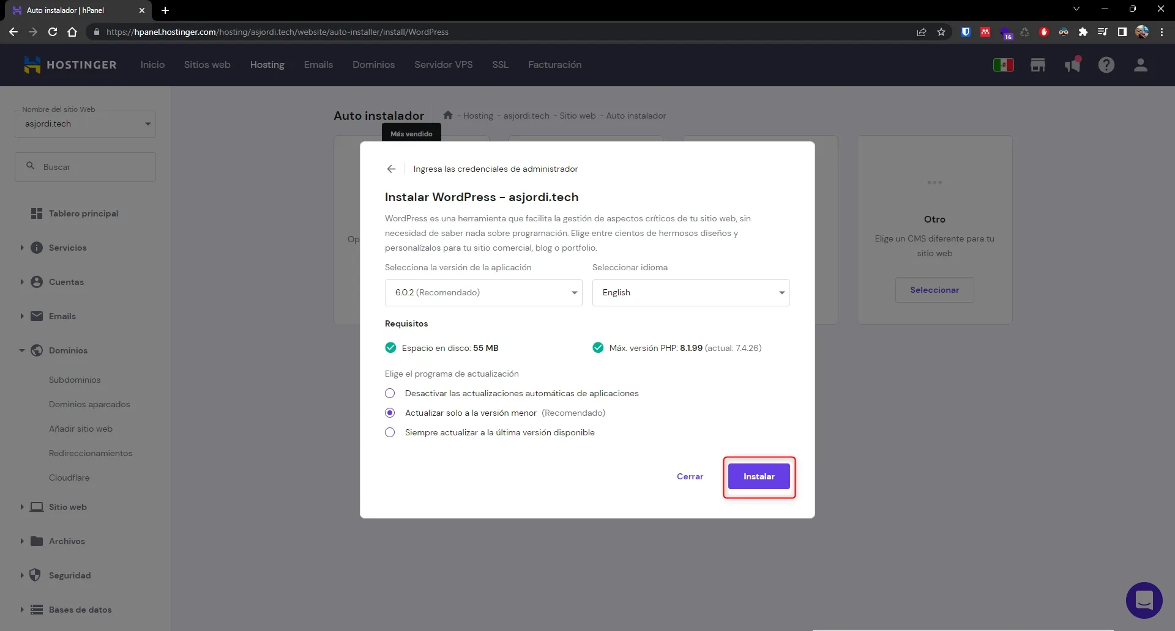Collapse the Dominios sidebar section
This screenshot has width=1175, height=631.
pos(22,350)
